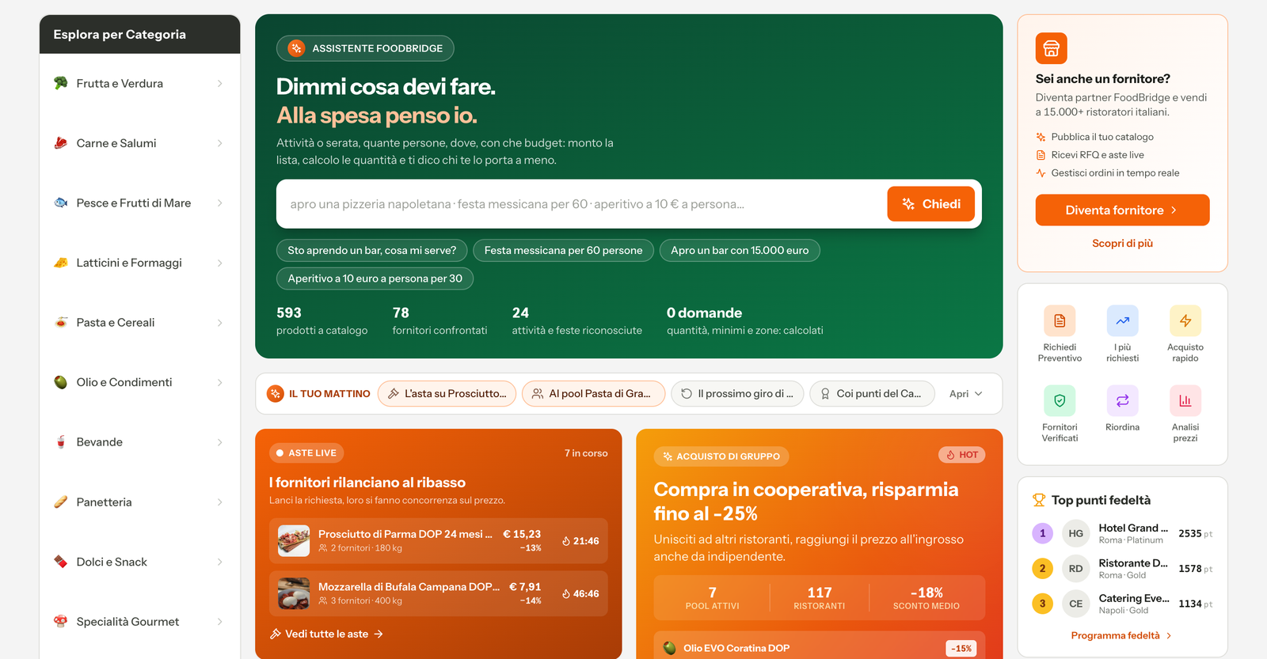
Task: Choose the Sto aprendo un bar suggestion
Action: click(x=371, y=250)
